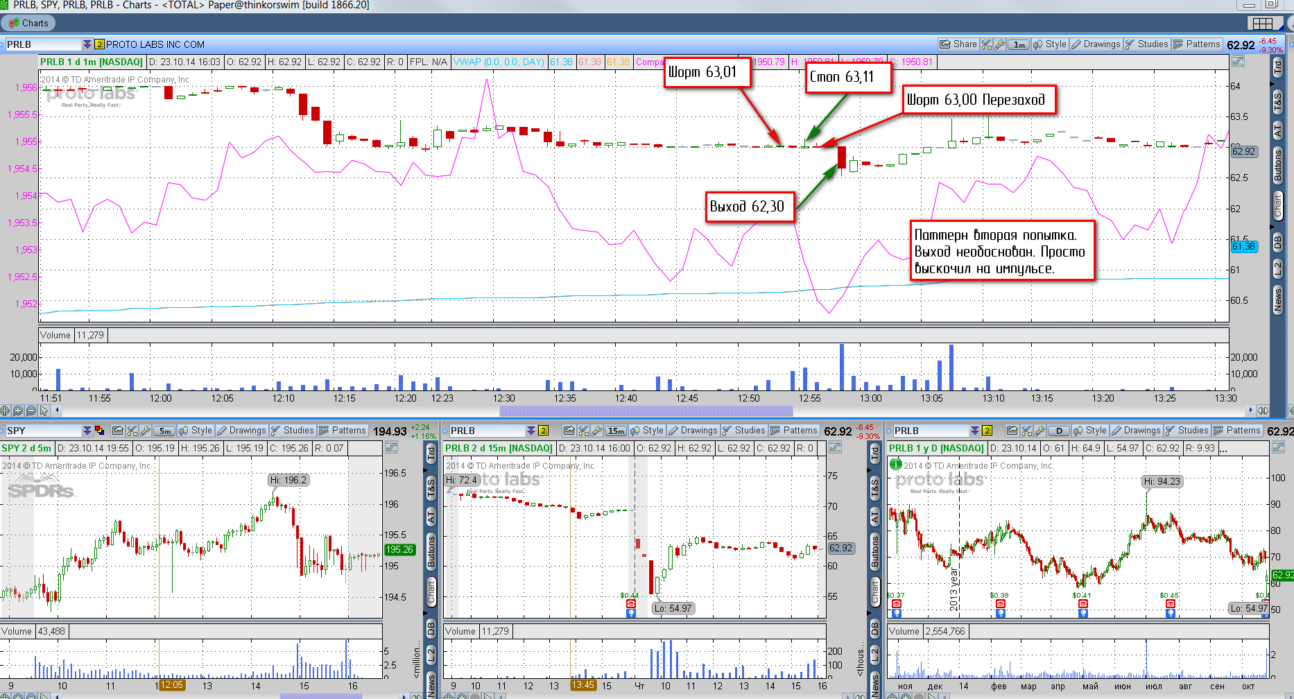Click zoom in magnifier below top chart
Screen dimensions: 1294x699
point(18,411)
